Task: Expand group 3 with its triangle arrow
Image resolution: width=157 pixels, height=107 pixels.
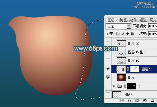Action: click(x=114, y=86)
